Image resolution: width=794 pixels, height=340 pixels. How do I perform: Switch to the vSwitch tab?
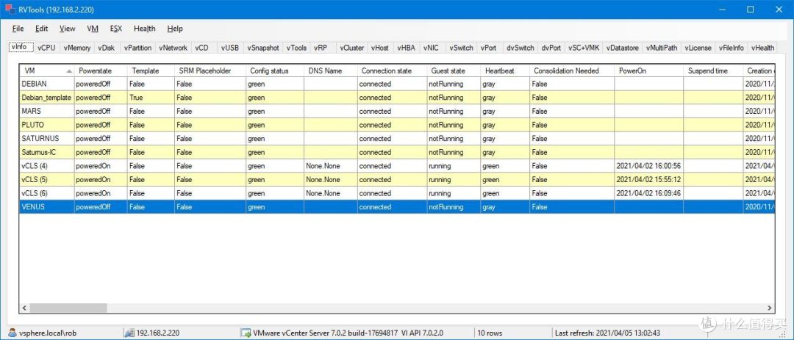461,48
